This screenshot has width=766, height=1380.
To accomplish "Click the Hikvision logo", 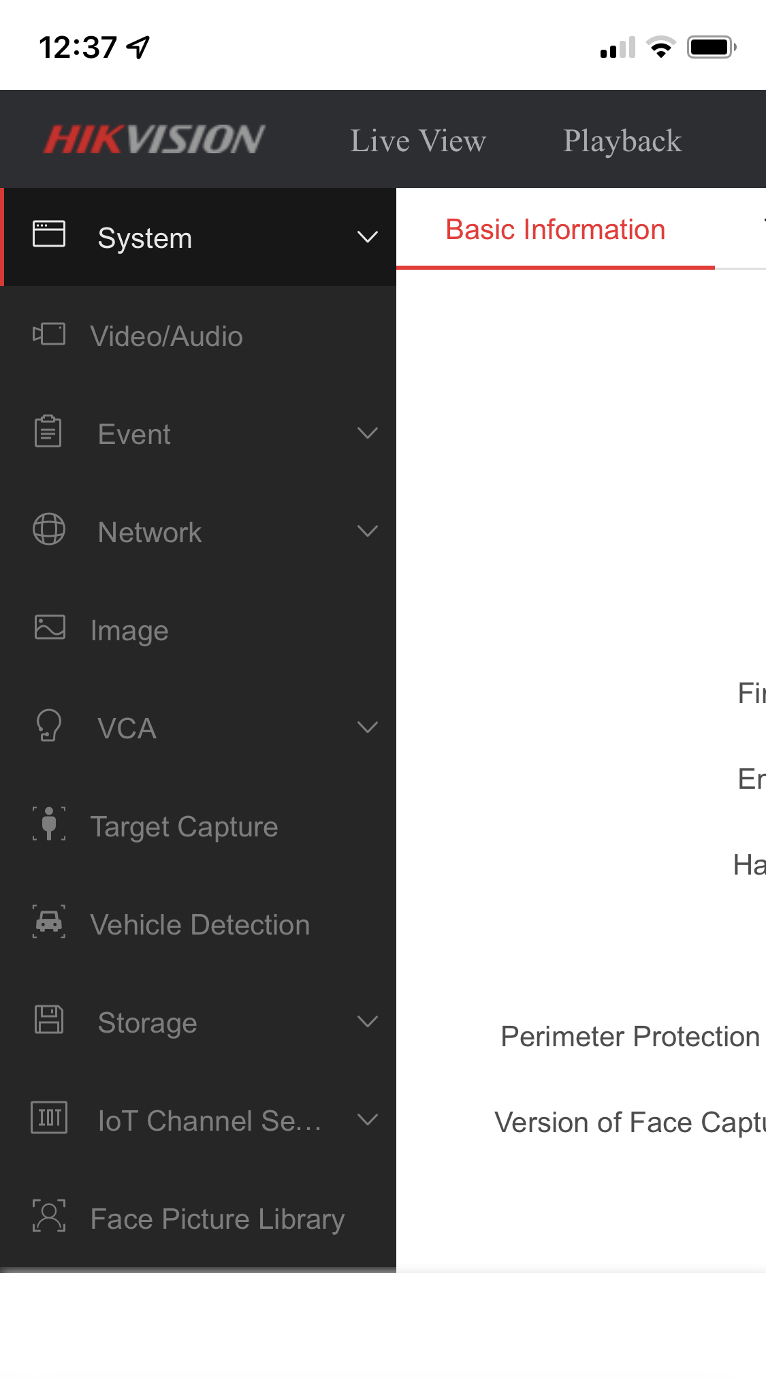I will pyautogui.click(x=155, y=140).
